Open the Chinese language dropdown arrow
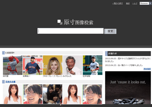 (150, 3)
